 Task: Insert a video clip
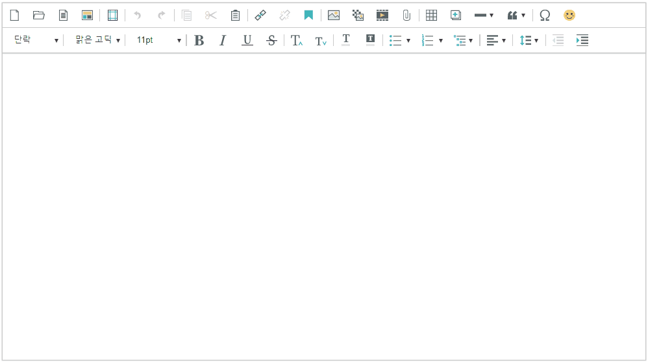pyautogui.click(x=382, y=15)
